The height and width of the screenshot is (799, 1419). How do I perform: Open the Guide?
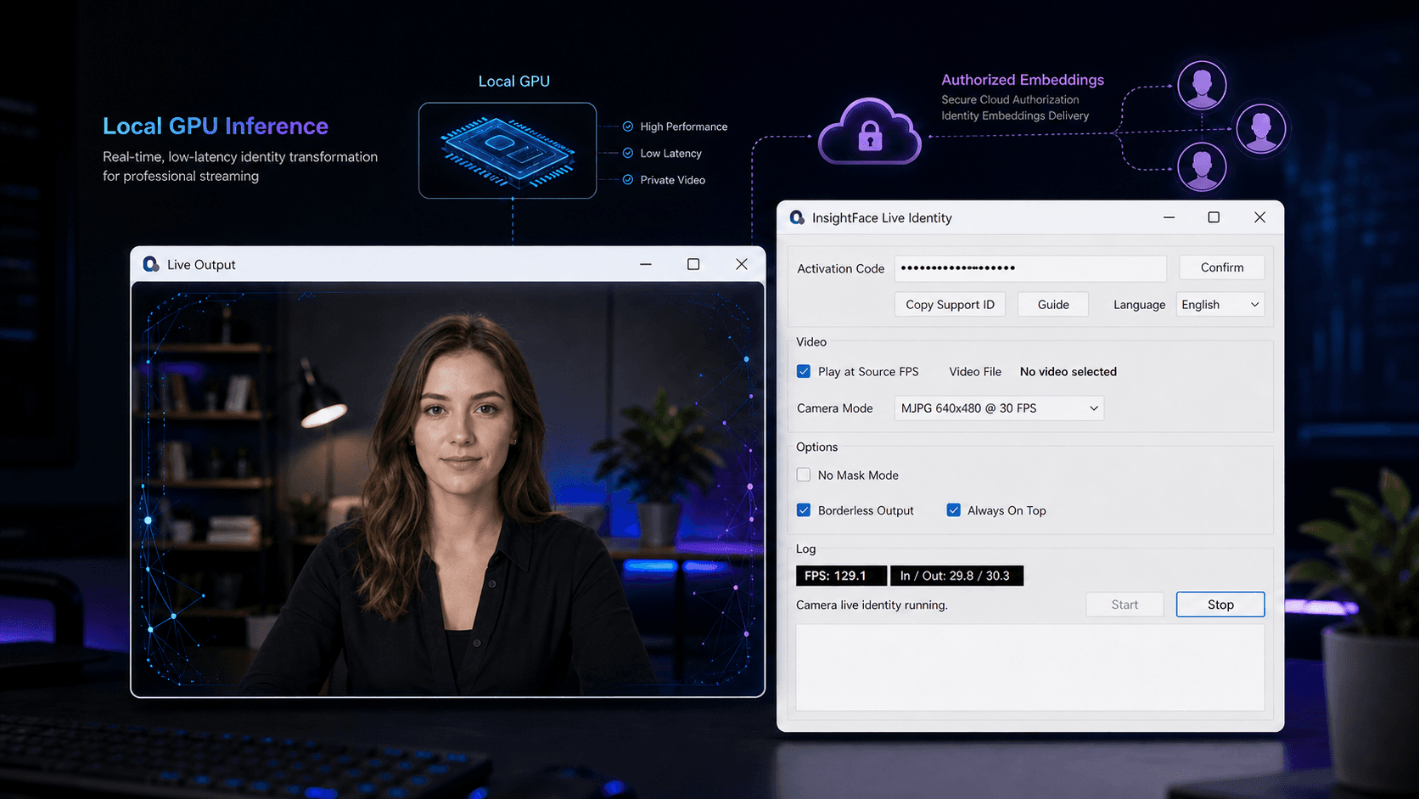[x=1053, y=305]
